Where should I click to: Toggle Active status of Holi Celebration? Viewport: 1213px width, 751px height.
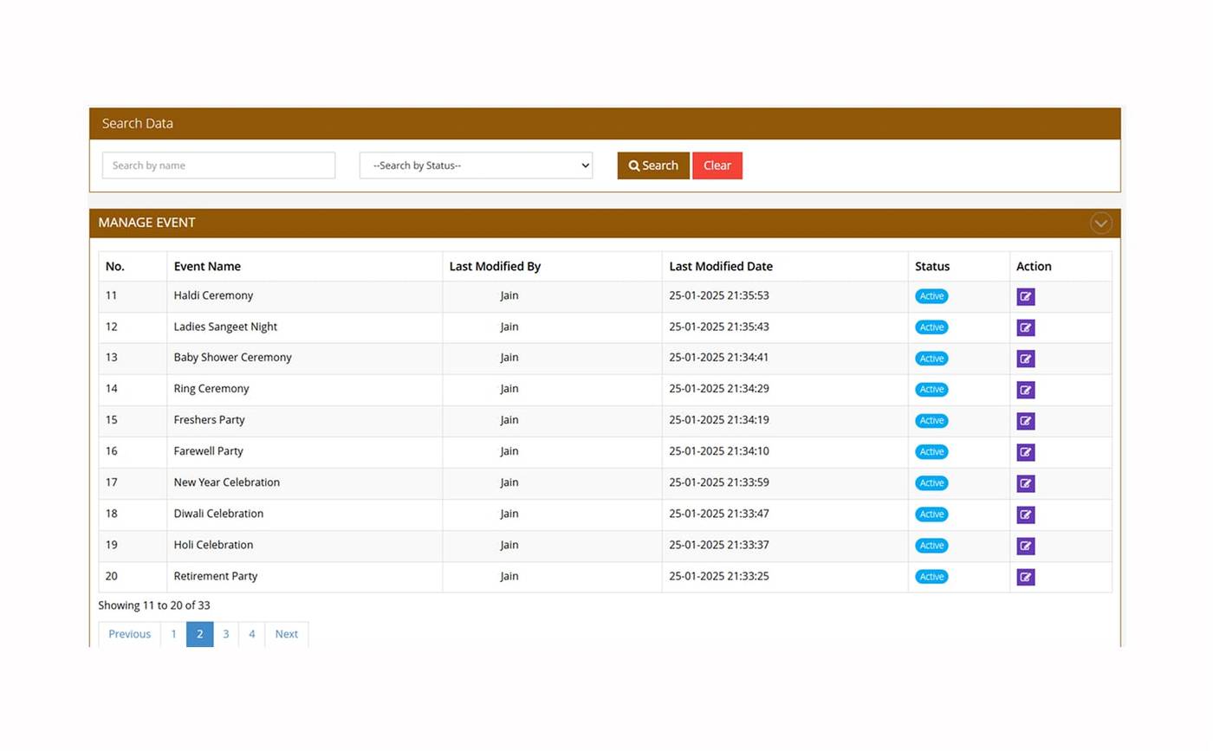[x=931, y=546]
